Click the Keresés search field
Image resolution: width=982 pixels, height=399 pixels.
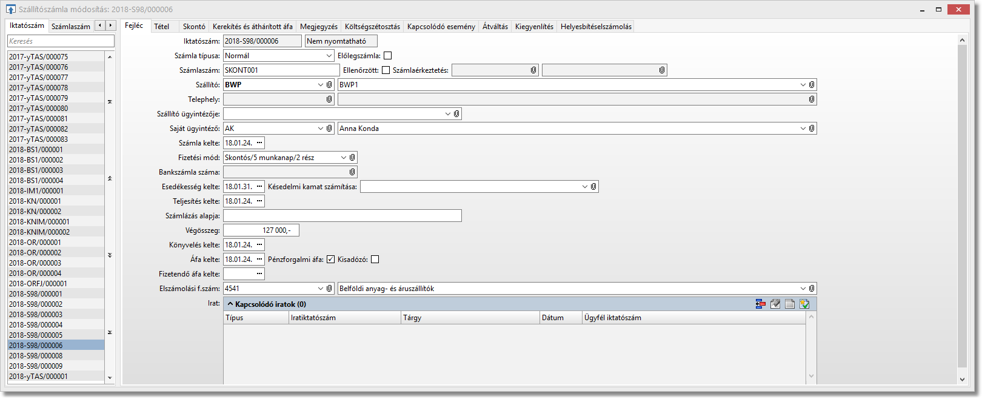61,41
